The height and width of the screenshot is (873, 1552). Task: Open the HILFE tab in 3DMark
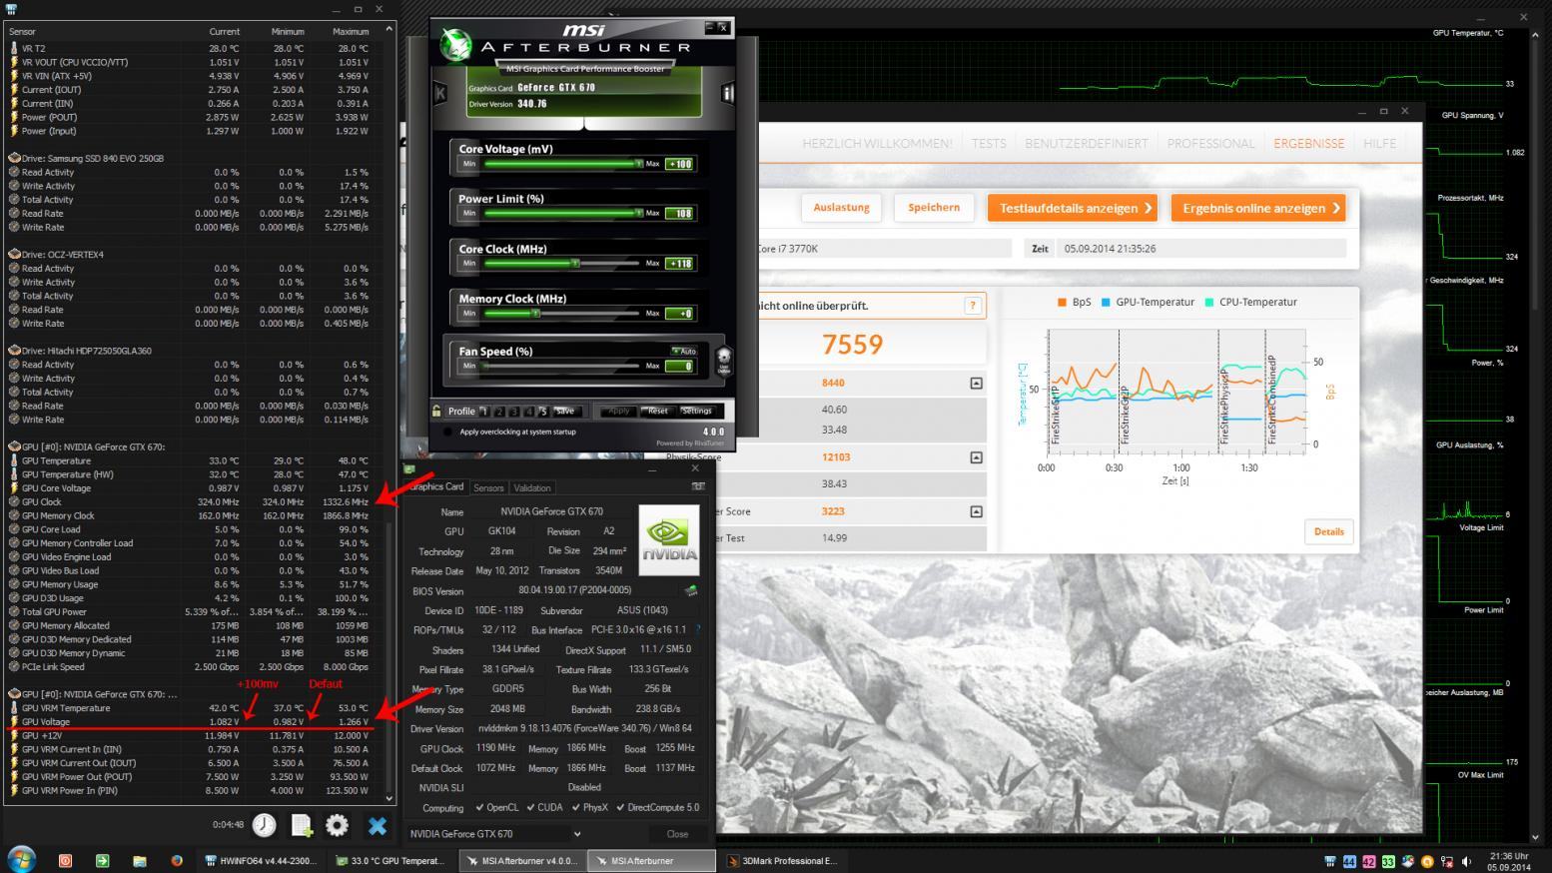tap(1379, 143)
